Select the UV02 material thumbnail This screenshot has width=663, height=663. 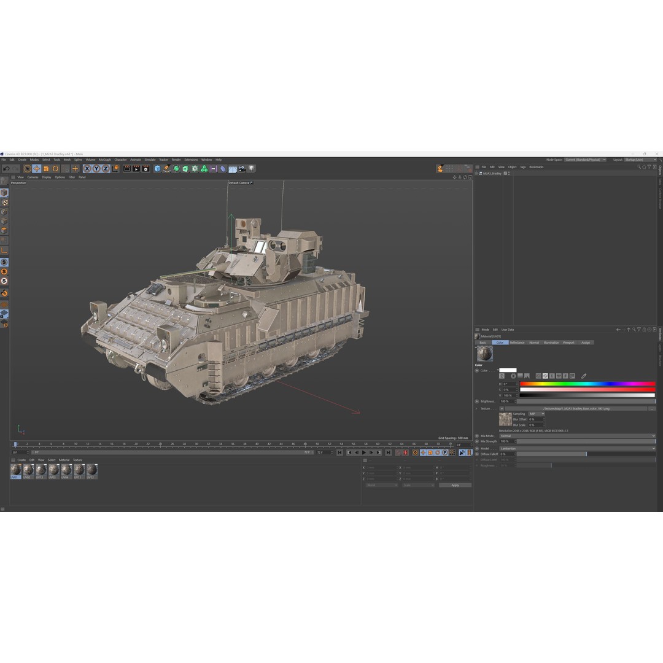pos(29,471)
